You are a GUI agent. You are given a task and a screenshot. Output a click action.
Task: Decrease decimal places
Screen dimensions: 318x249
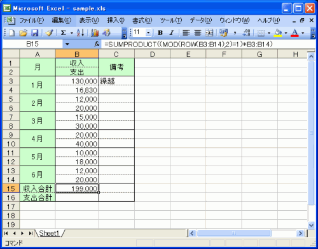pyautogui.click(x=247, y=33)
